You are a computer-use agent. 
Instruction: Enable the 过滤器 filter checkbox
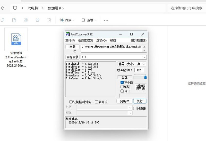135,108
